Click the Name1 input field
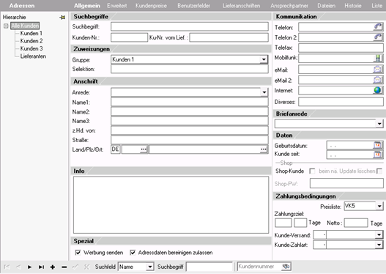 (x=190, y=102)
